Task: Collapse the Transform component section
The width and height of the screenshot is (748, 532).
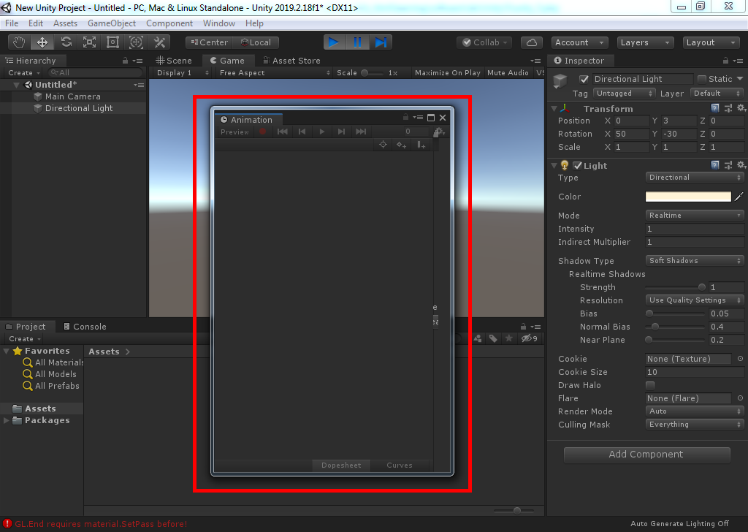Action: [554, 109]
